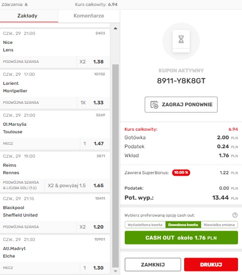Click the red Drukuj button

click(x=211, y=265)
